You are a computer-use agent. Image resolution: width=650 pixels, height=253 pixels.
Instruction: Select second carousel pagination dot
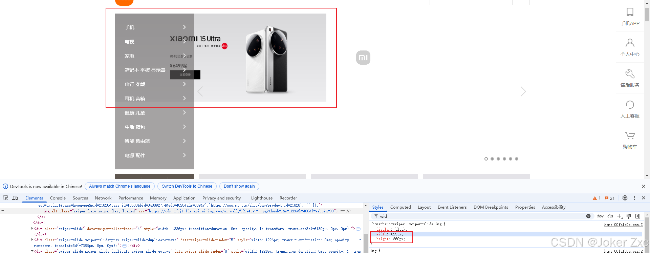coord(492,159)
